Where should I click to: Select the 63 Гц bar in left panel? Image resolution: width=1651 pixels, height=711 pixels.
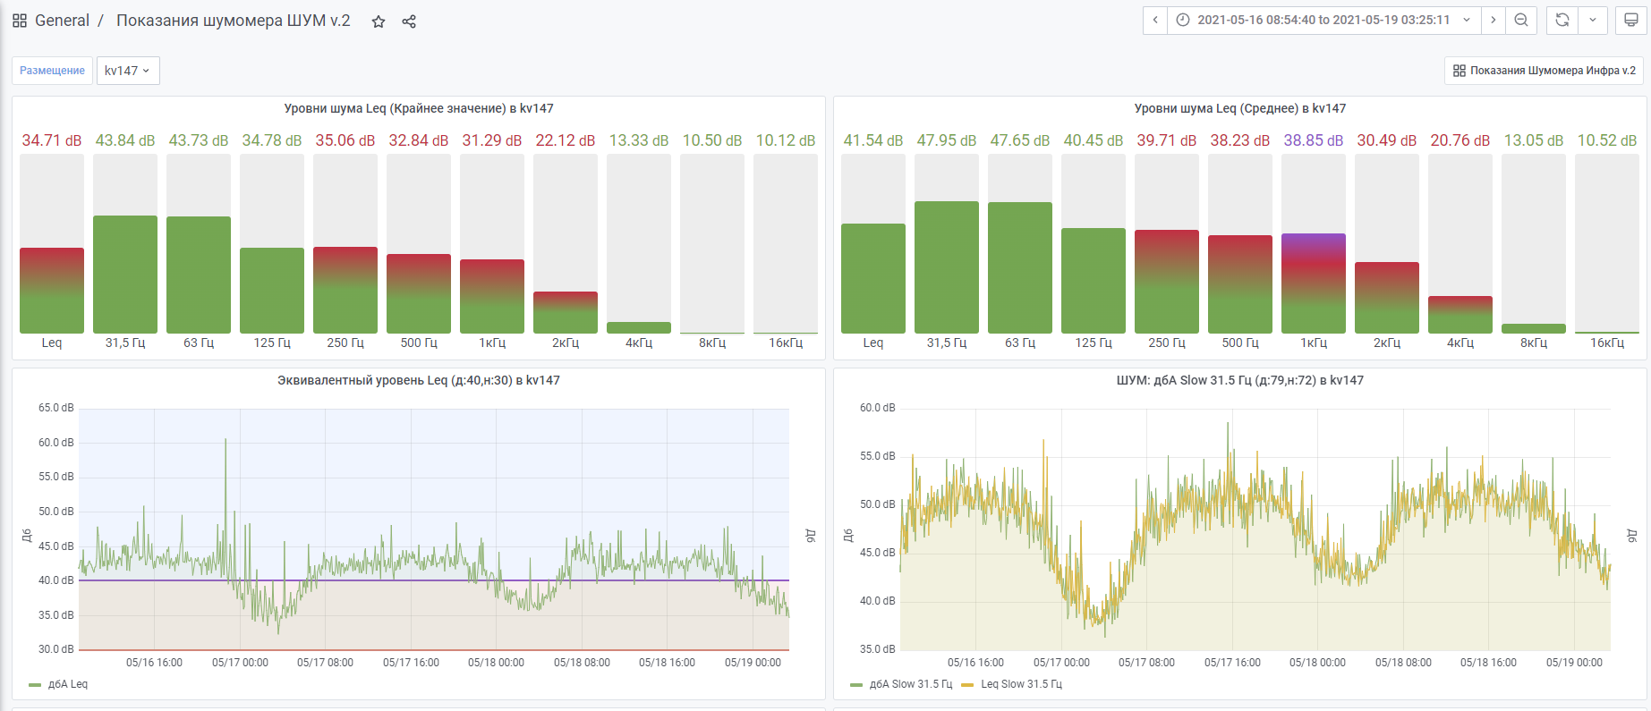199,275
